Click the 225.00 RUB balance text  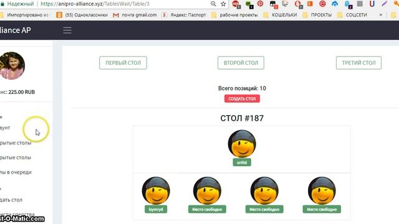[x=21, y=92]
